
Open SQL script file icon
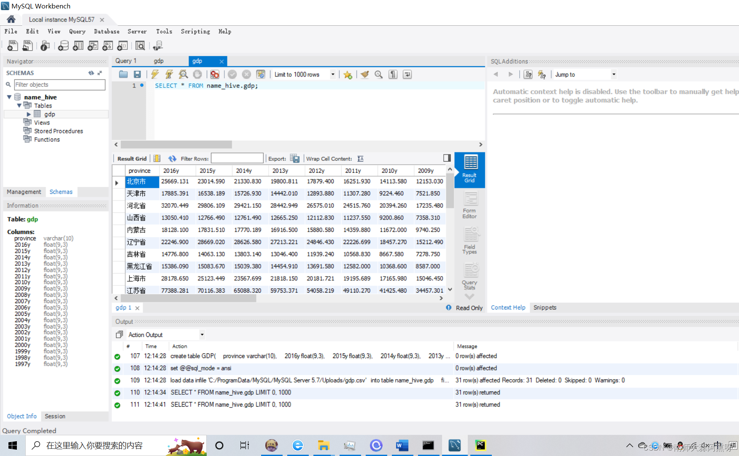tap(28, 46)
